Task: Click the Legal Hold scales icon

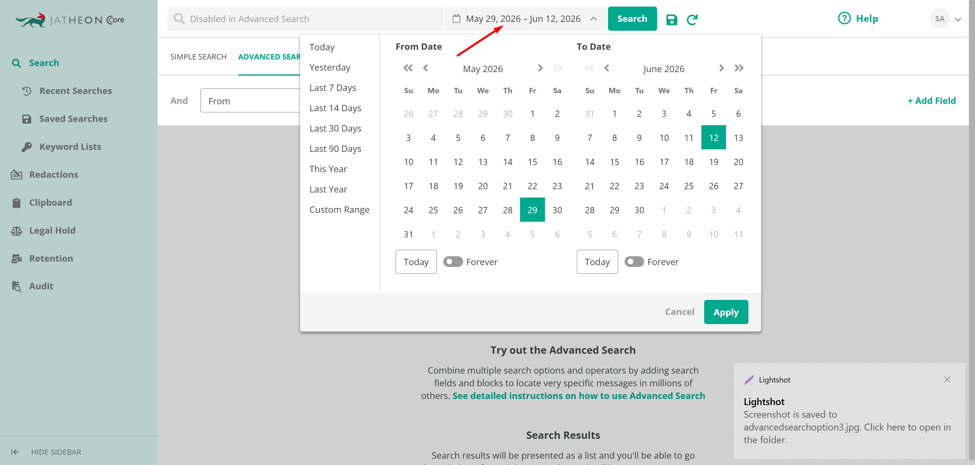Action: (16, 231)
